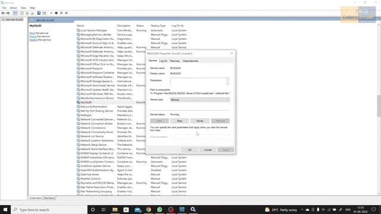Open the File menu
The width and height of the screenshot is (381, 214).
4,8
